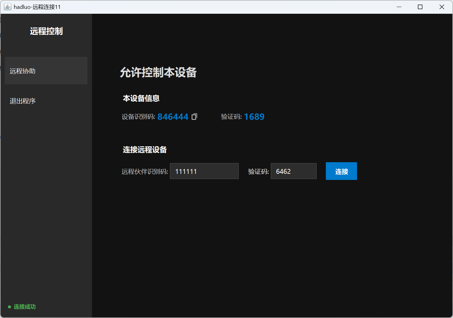Click the 远程控制 sidebar title
The height and width of the screenshot is (318, 453).
tap(46, 31)
